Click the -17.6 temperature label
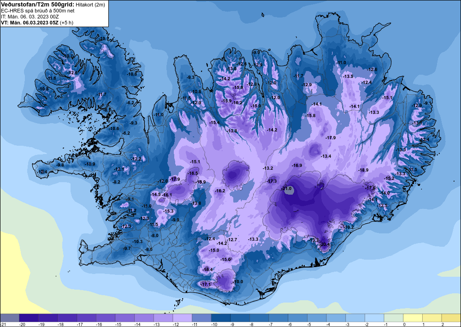This screenshot has width=461, height=327. point(370,188)
